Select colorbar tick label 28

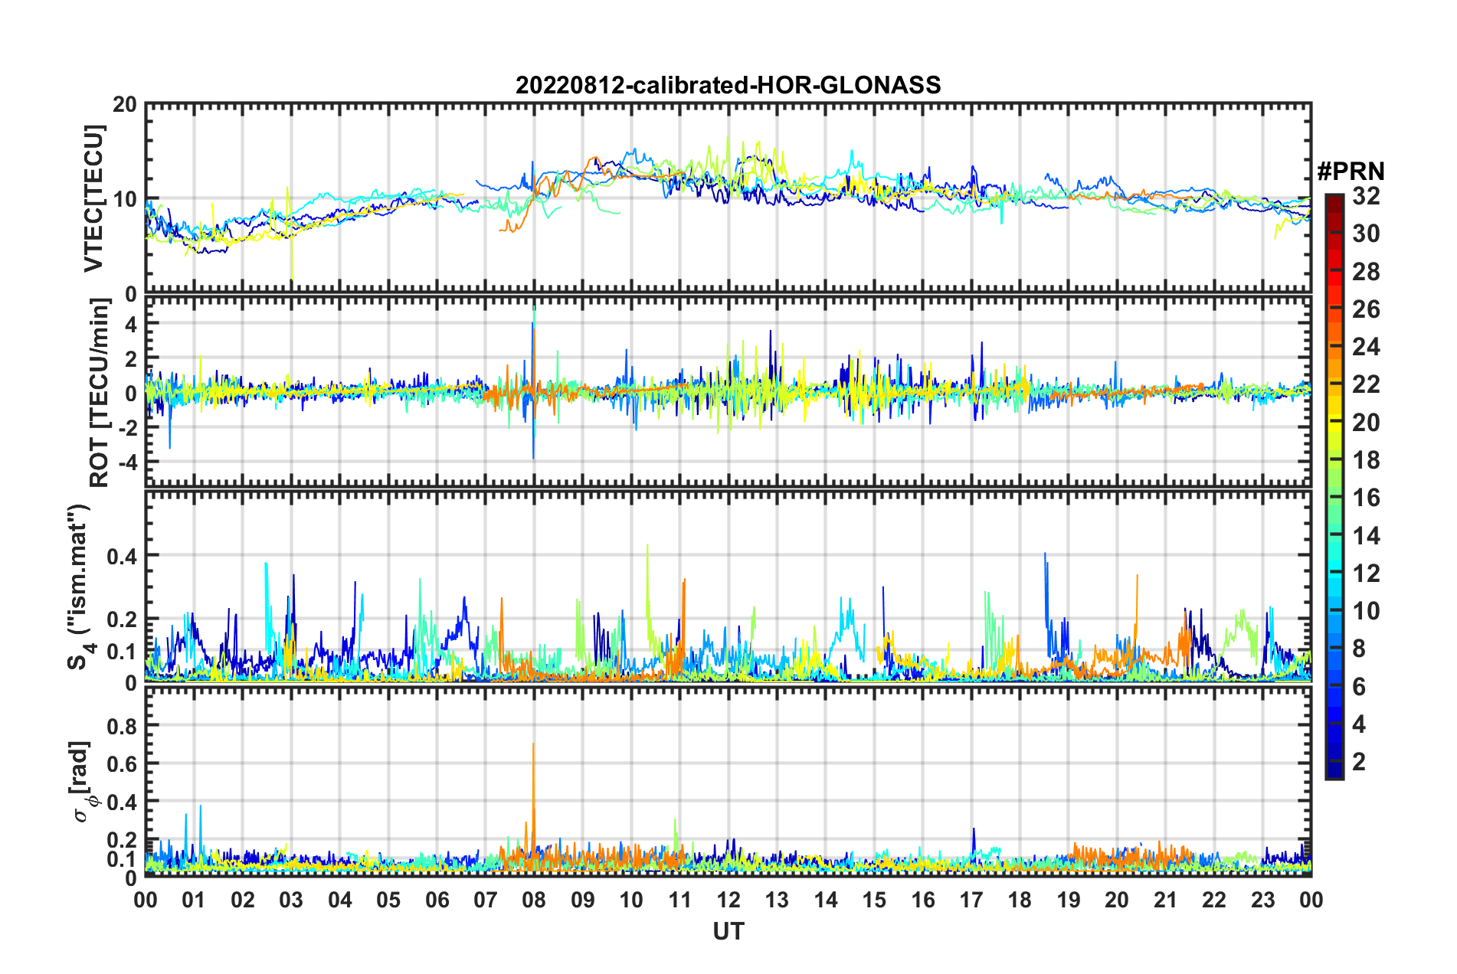click(x=1366, y=271)
